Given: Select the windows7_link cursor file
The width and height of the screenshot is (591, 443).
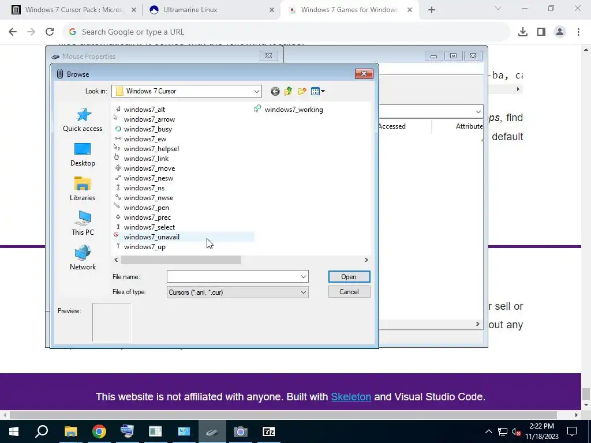Looking at the screenshot, I should pos(141,159).
